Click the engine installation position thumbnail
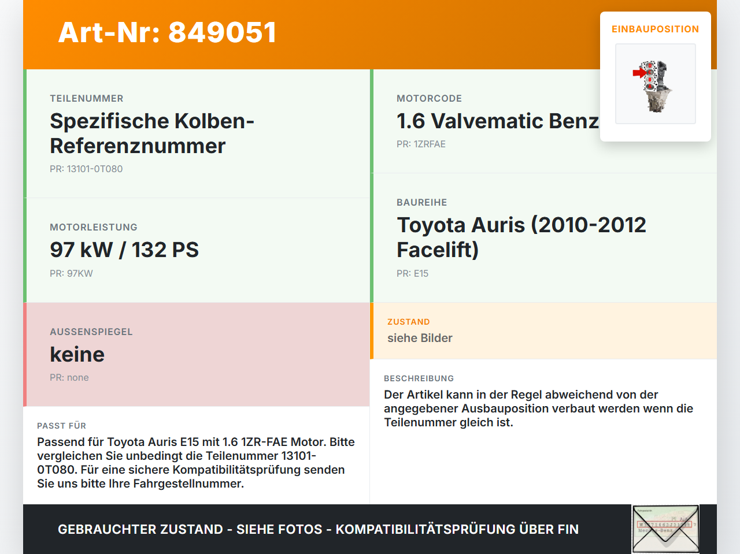This screenshot has height=554, width=740. coord(656,84)
